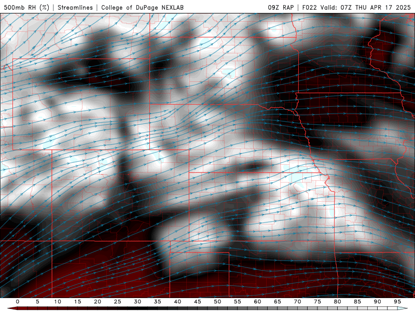
Task: Click the "0" value on the color scale
Action: coord(18,302)
